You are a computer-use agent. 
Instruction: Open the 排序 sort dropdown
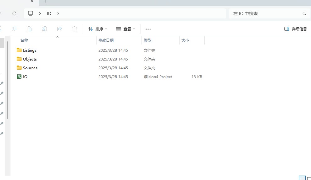(x=97, y=29)
